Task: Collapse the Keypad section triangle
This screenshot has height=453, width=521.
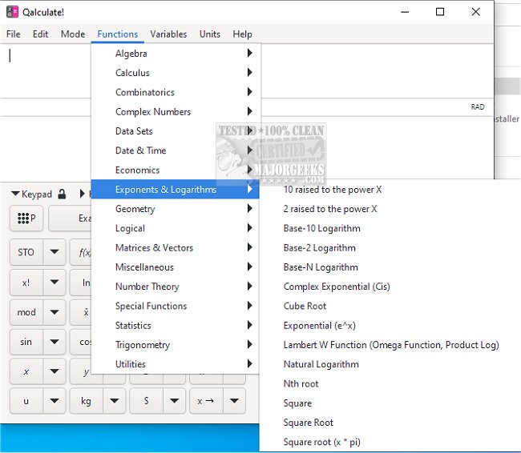Action: pyautogui.click(x=15, y=194)
